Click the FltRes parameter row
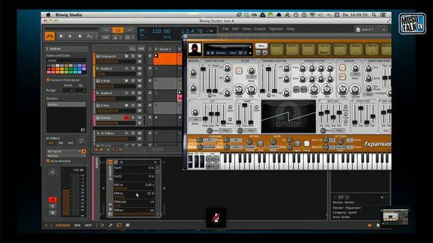The image size is (433, 243). [x=134, y=195]
